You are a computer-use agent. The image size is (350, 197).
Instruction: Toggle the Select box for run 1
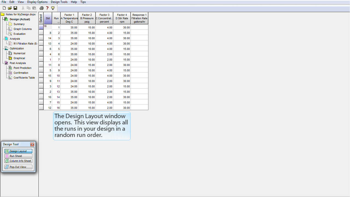pos(41,27)
